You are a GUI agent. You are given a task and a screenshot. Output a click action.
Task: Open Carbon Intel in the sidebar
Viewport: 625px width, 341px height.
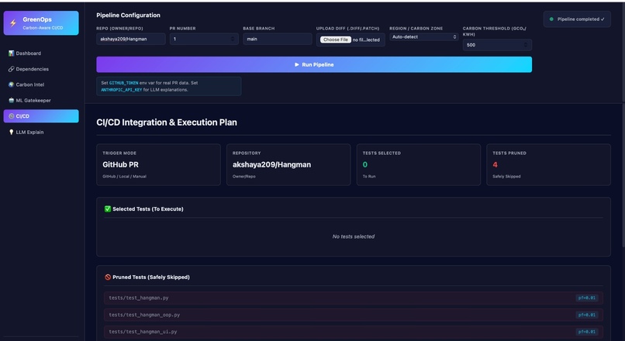(41, 84)
